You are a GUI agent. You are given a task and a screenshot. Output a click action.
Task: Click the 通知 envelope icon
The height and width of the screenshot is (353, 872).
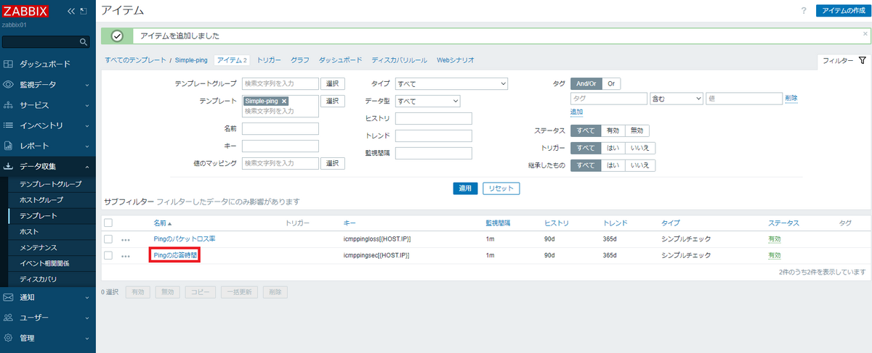tap(9, 297)
